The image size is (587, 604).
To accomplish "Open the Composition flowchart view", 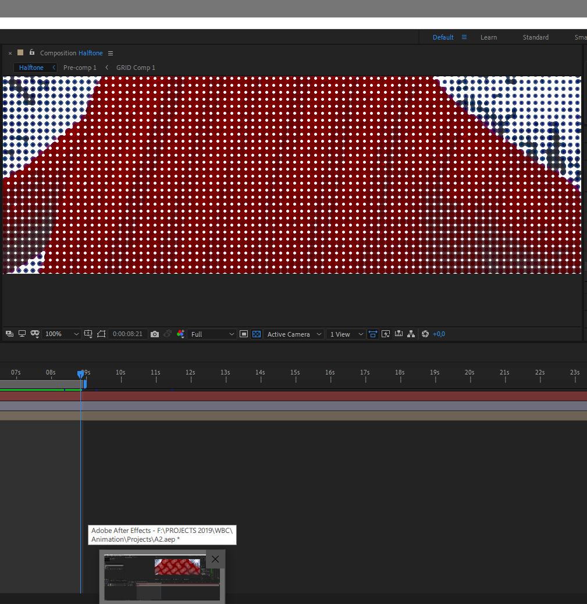I will point(411,334).
